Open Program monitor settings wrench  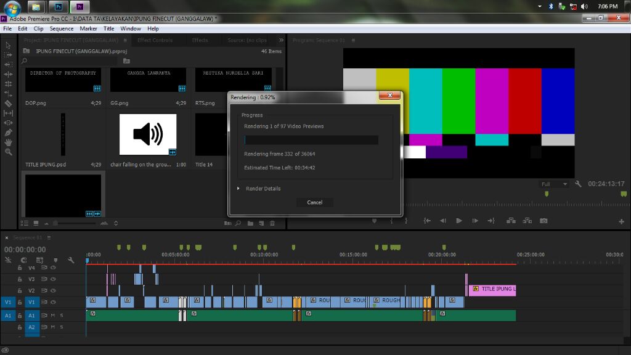tap(578, 184)
